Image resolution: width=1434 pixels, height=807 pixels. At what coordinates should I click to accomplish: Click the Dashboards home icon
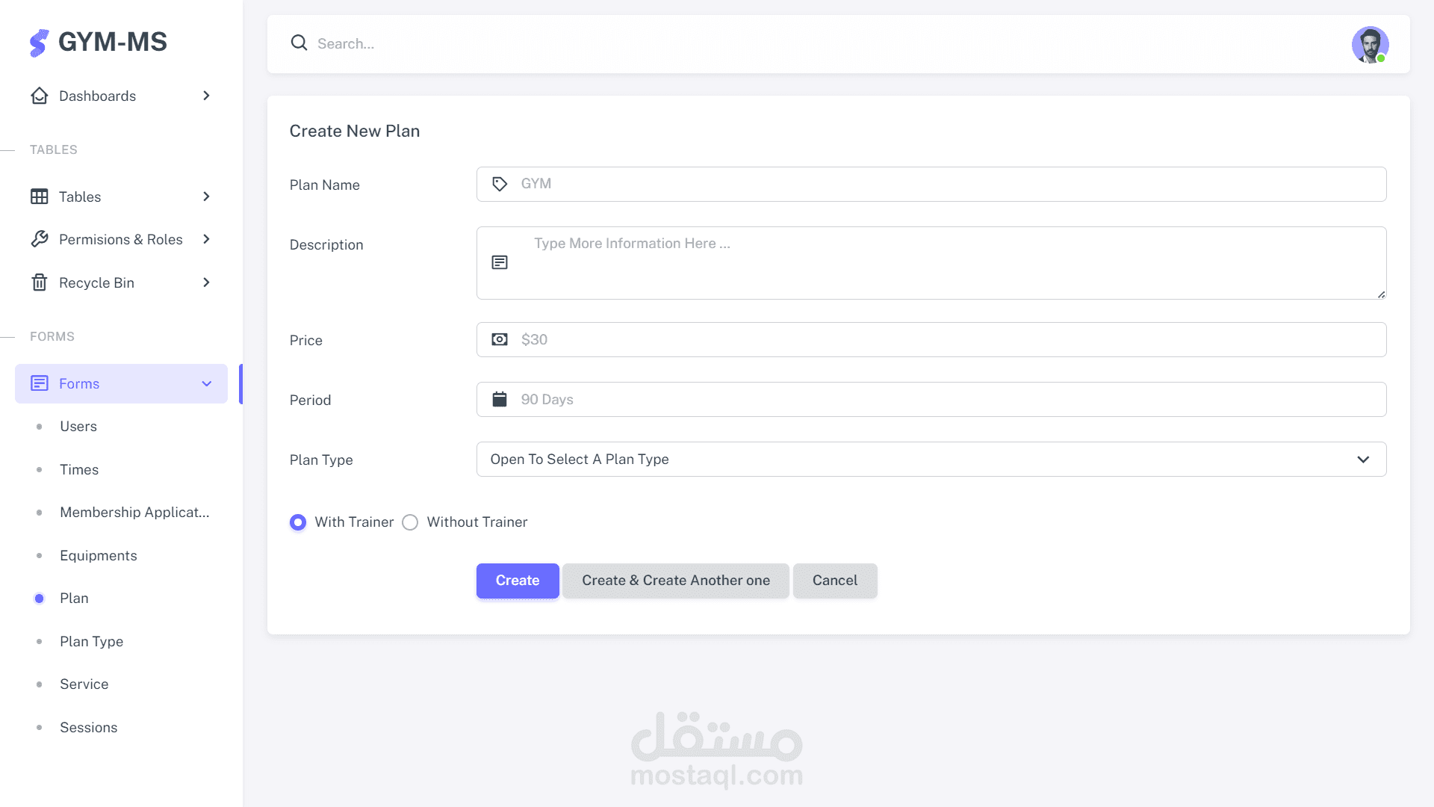pos(40,96)
